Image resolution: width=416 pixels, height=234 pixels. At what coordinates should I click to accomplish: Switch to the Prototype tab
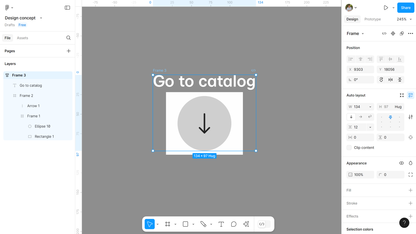pyautogui.click(x=372, y=19)
